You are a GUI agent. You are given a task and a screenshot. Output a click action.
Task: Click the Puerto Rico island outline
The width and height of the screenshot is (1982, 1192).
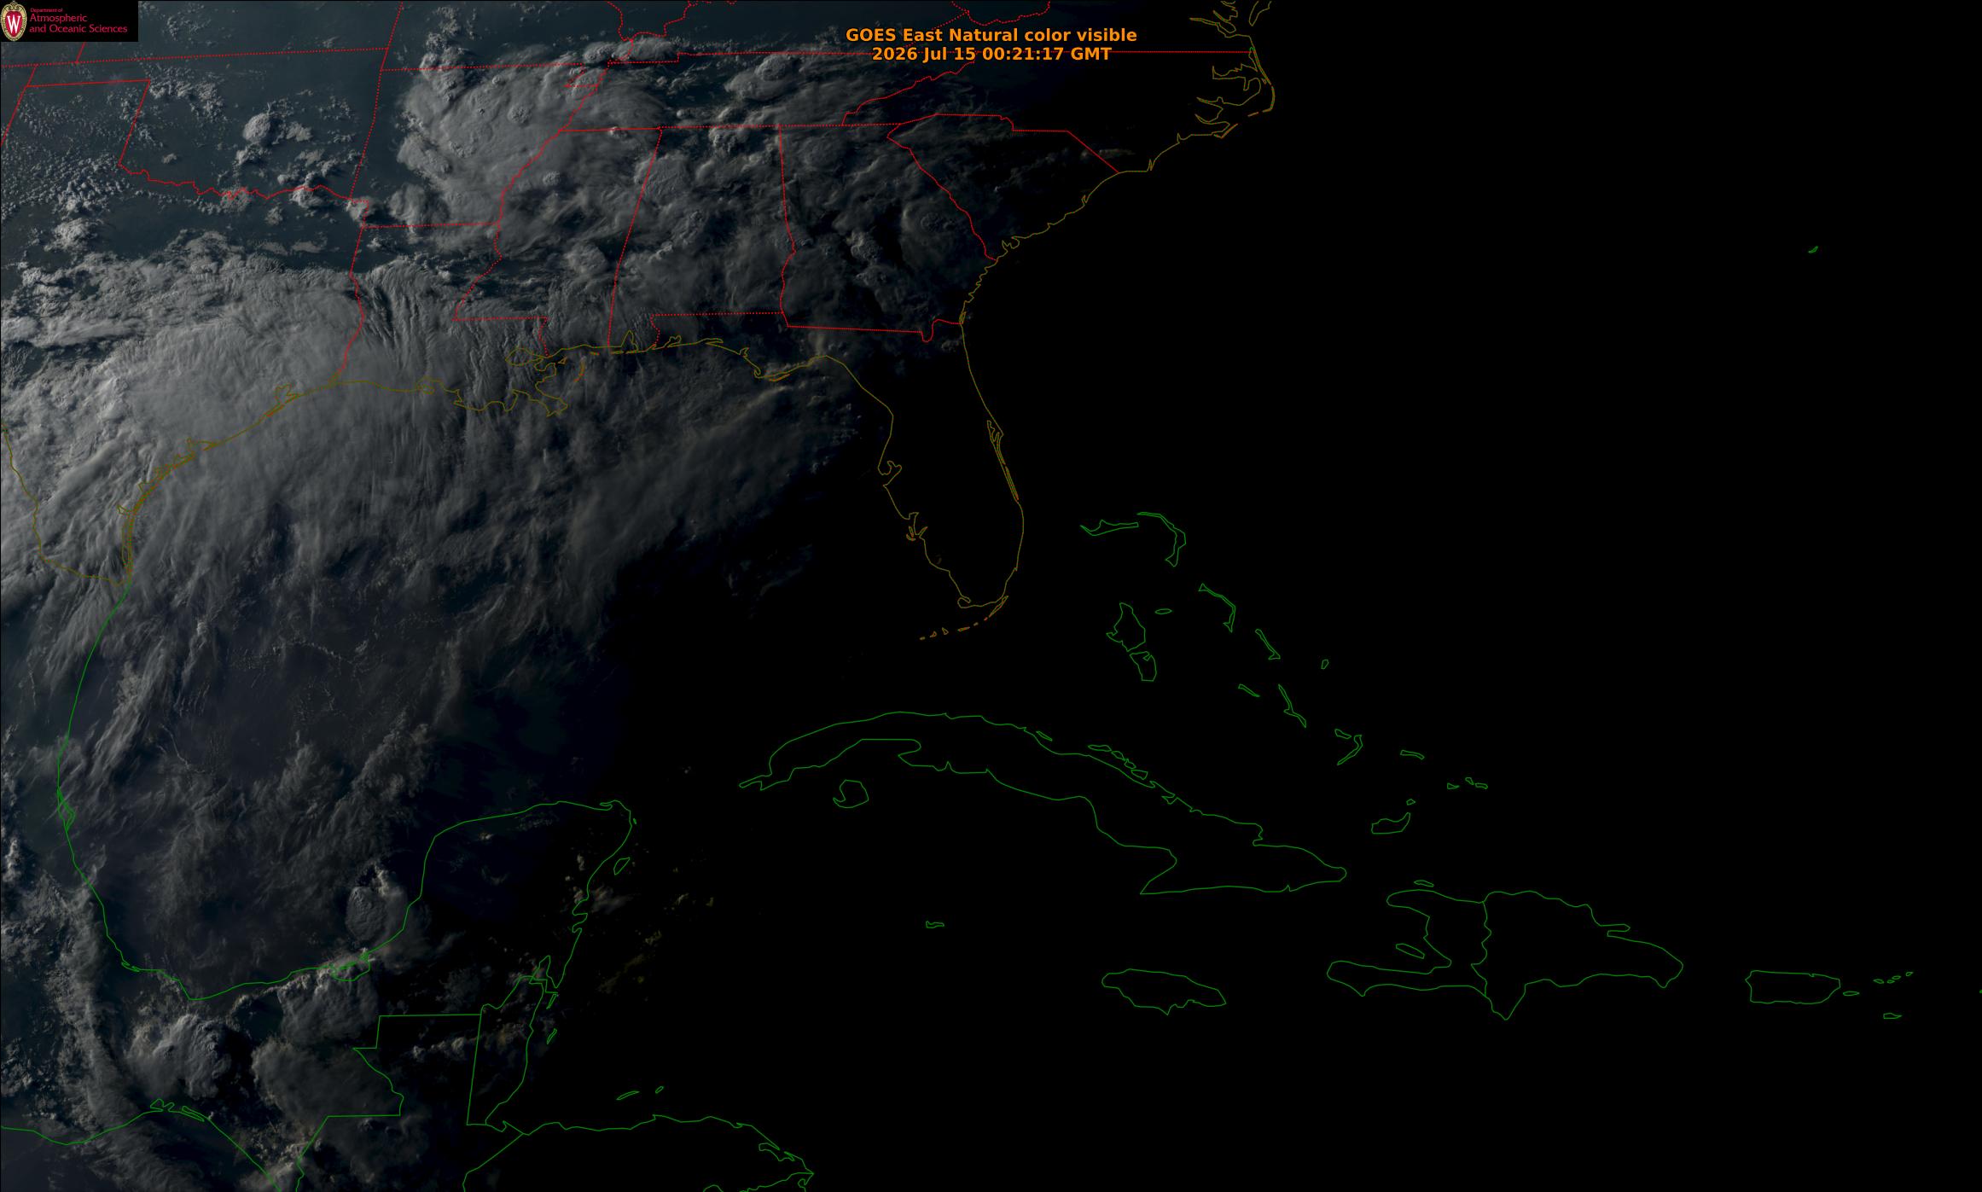coord(1793,987)
